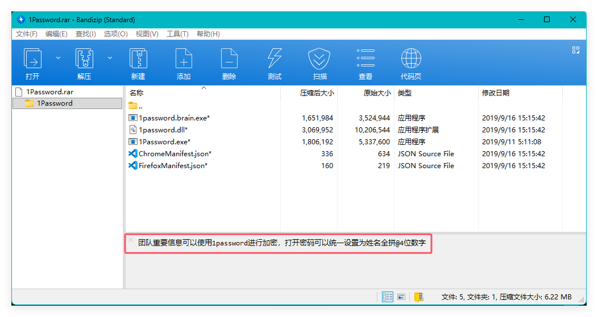Open the 工具(T) menu
This screenshot has width=598, height=317.
[x=177, y=34]
